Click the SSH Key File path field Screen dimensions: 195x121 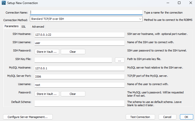[73, 60]
